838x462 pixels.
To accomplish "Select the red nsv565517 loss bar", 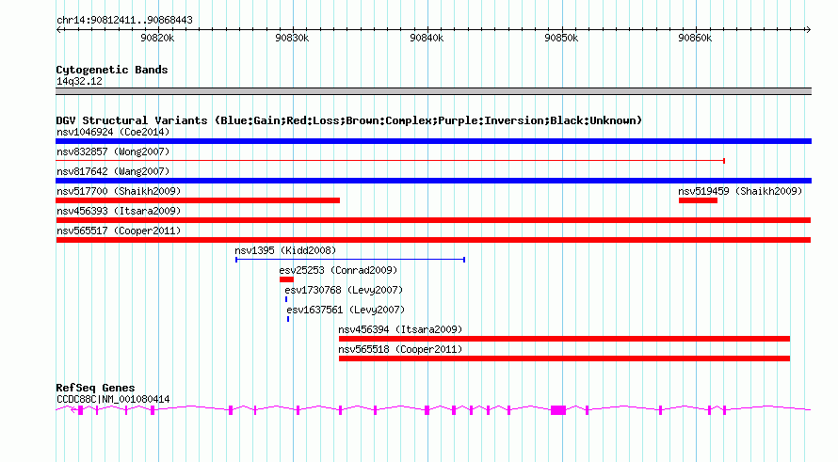I will 433,240.
